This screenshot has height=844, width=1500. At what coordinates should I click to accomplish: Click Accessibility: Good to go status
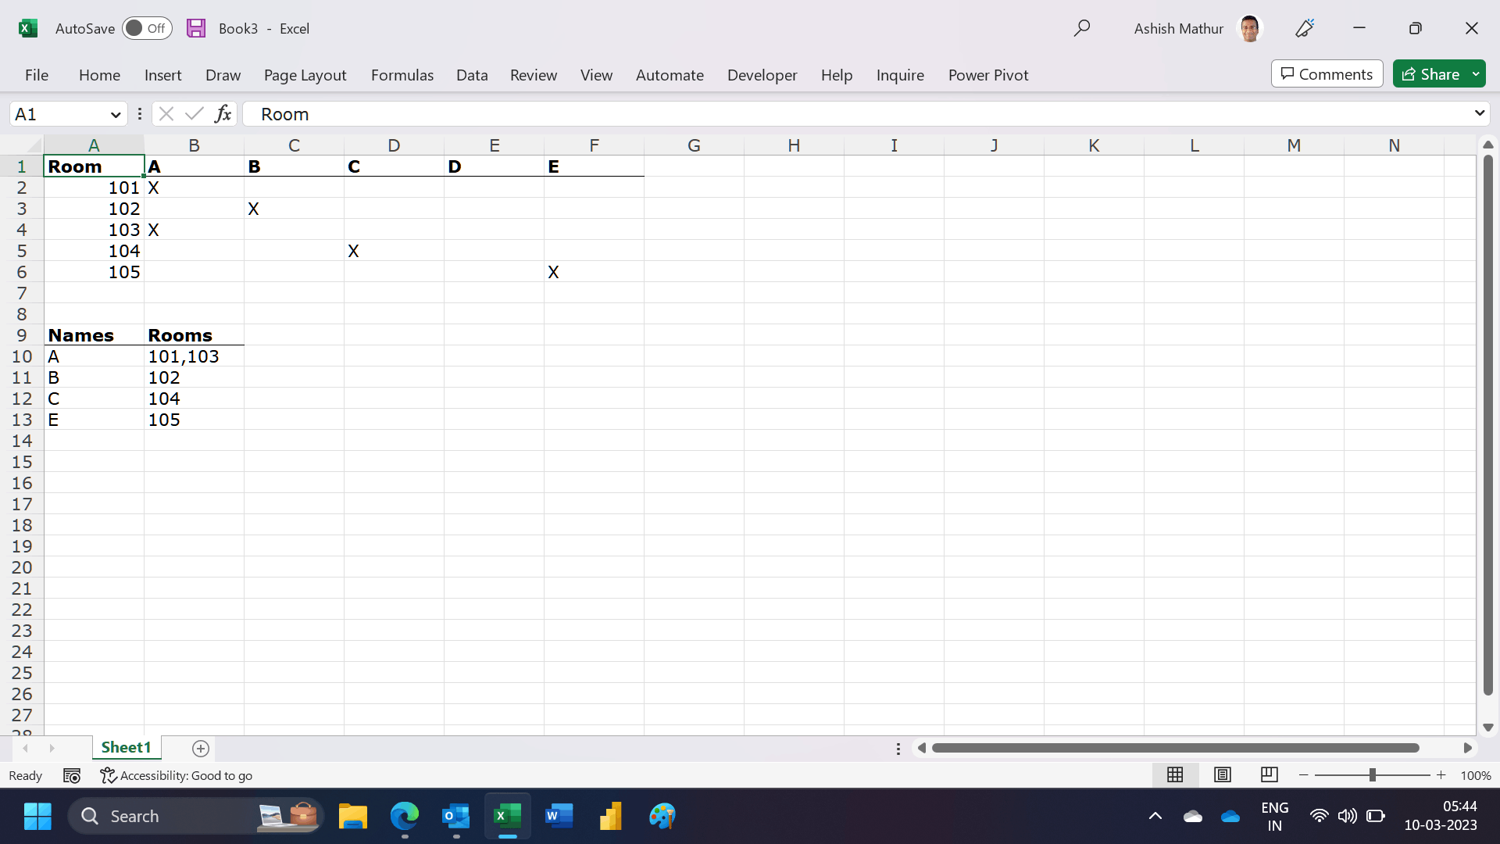(x=177, y=775)
